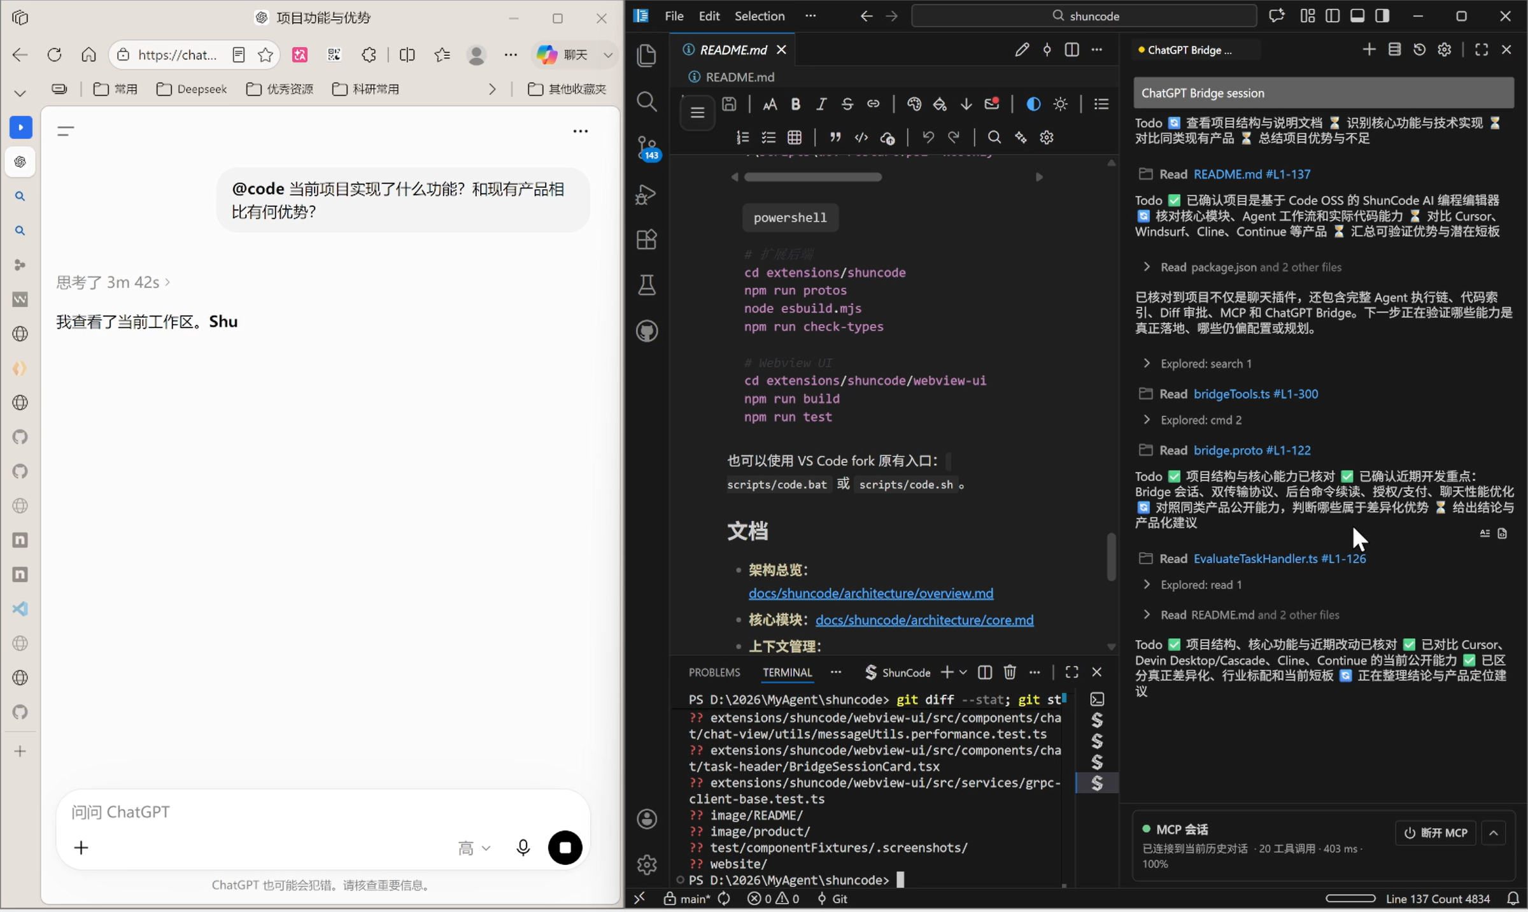The width and height of the screenshot is (1528, 912).
Task: Open the model effort dropdown labeled 高
Action: pos(474,848)
